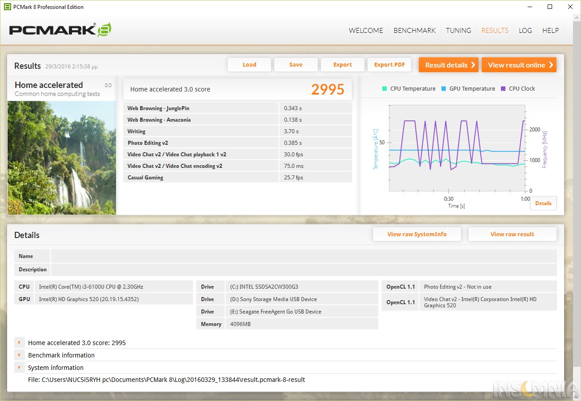Click the Memory value 4096MB
The image size is (581, 401).
click(240, 324)
